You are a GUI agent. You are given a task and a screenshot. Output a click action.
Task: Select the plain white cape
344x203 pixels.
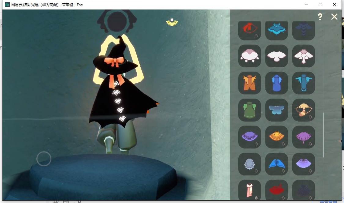[x=276, y=56]
